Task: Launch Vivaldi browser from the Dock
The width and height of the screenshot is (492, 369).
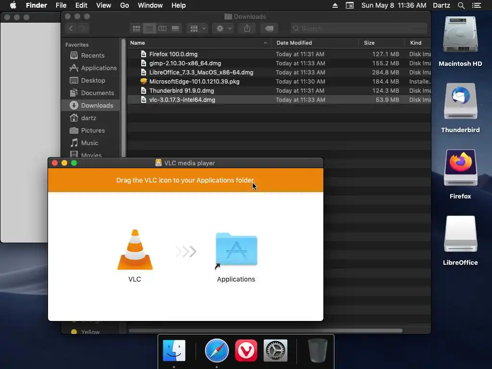Action: coord(246,350)
